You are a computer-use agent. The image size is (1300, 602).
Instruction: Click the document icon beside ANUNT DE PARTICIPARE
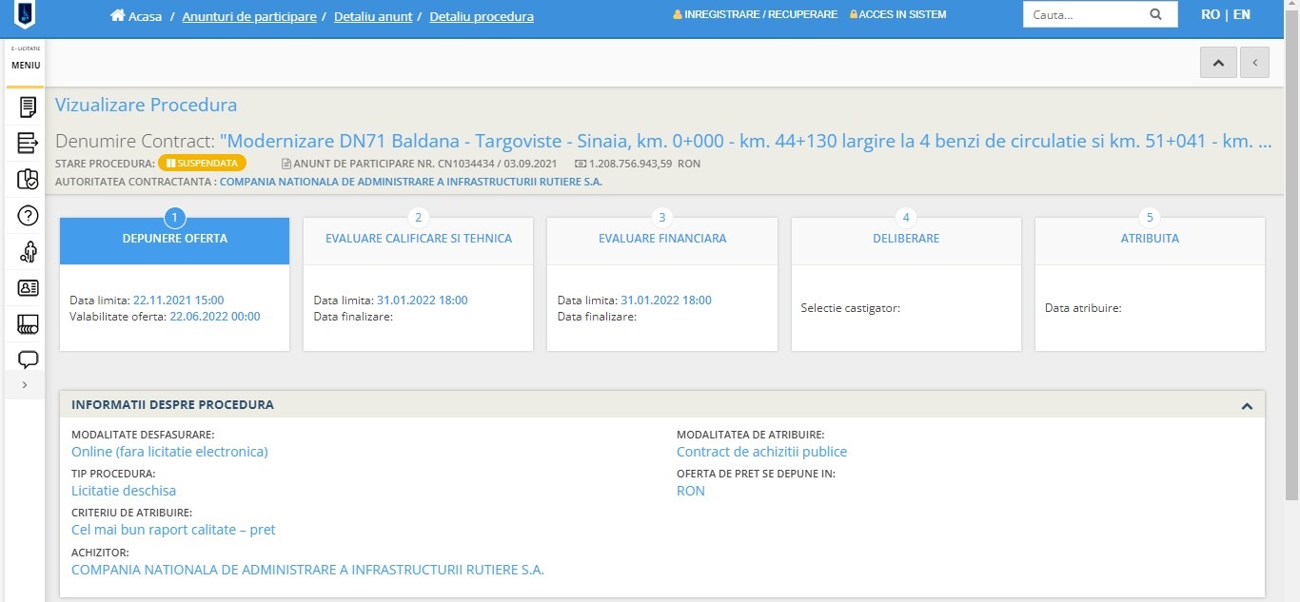pyautogui.click(x=286, y=164)
